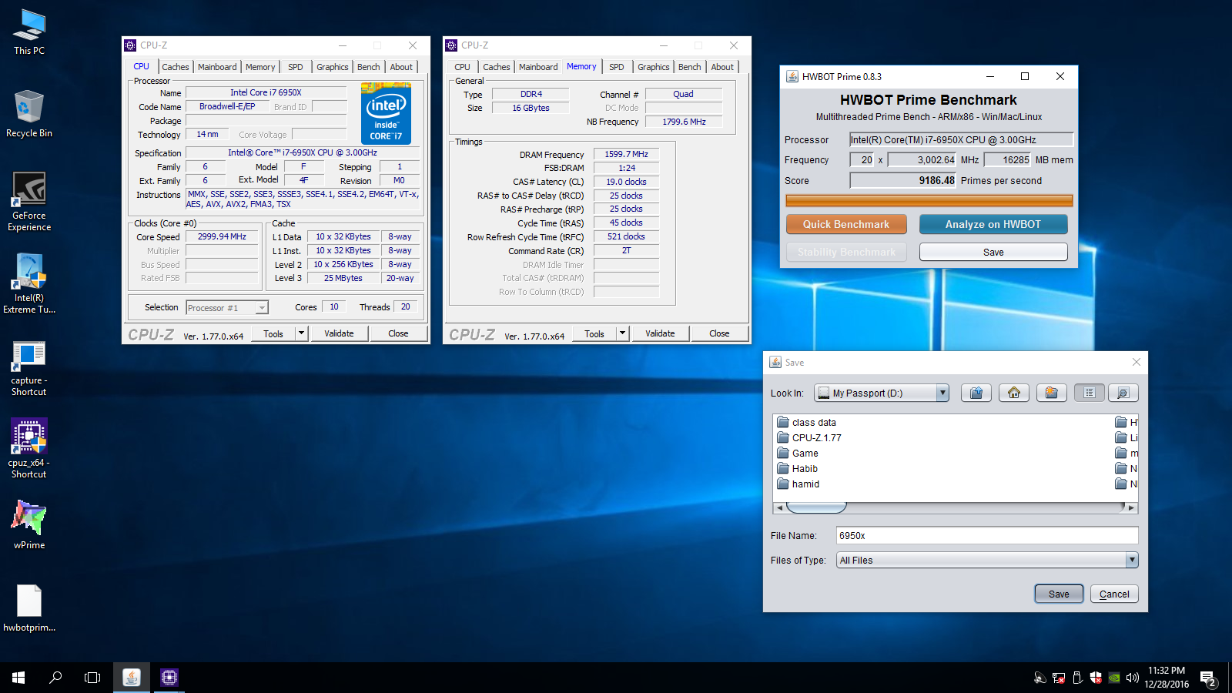Switch to Java app in taskbar

[x=132, y=678]
